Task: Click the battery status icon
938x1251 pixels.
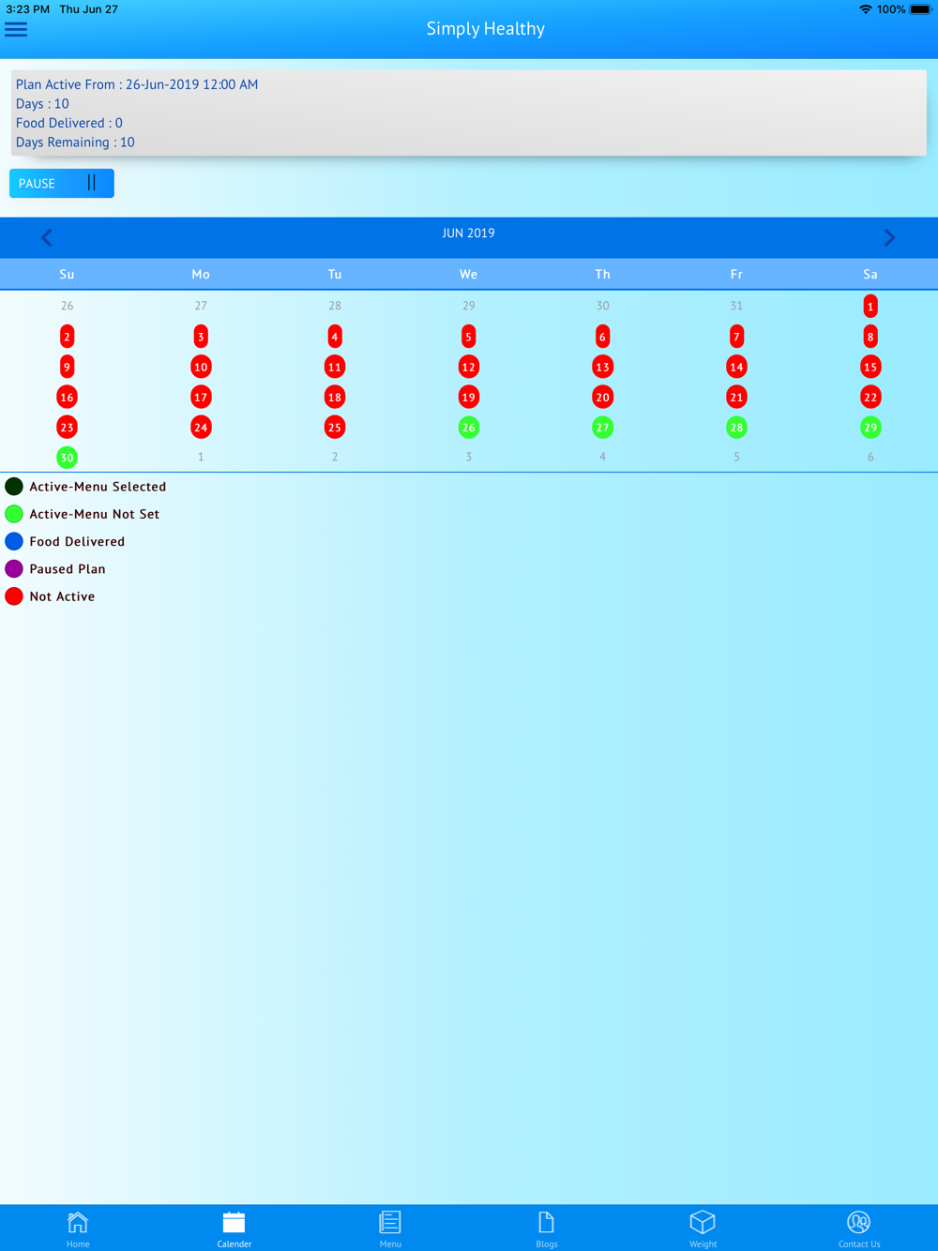Action: pyautogui.click(x=920, y=9)
